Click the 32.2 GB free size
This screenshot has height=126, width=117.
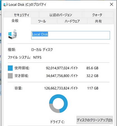pos(92,76)
